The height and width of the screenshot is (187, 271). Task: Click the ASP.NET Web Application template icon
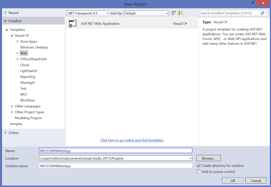73,24
